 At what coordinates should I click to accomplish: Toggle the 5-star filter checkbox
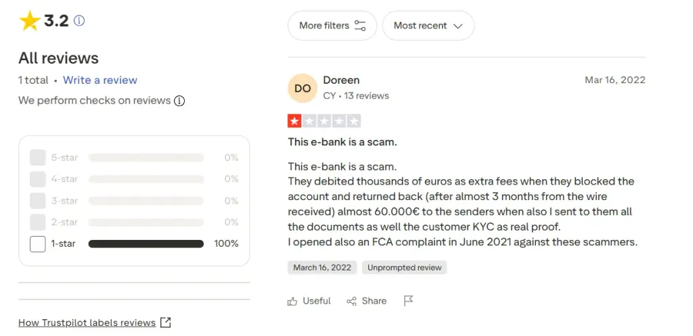click(x=38, y=158)
